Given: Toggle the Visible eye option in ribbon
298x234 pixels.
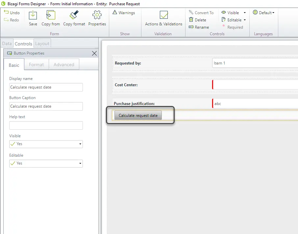Looking at the screenshot, I should (x=230, y=13).
